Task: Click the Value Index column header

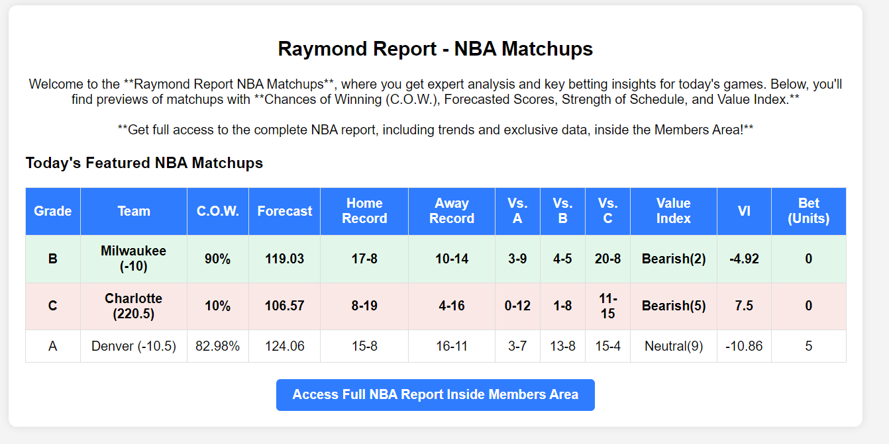Action: [x=674, y=211]
